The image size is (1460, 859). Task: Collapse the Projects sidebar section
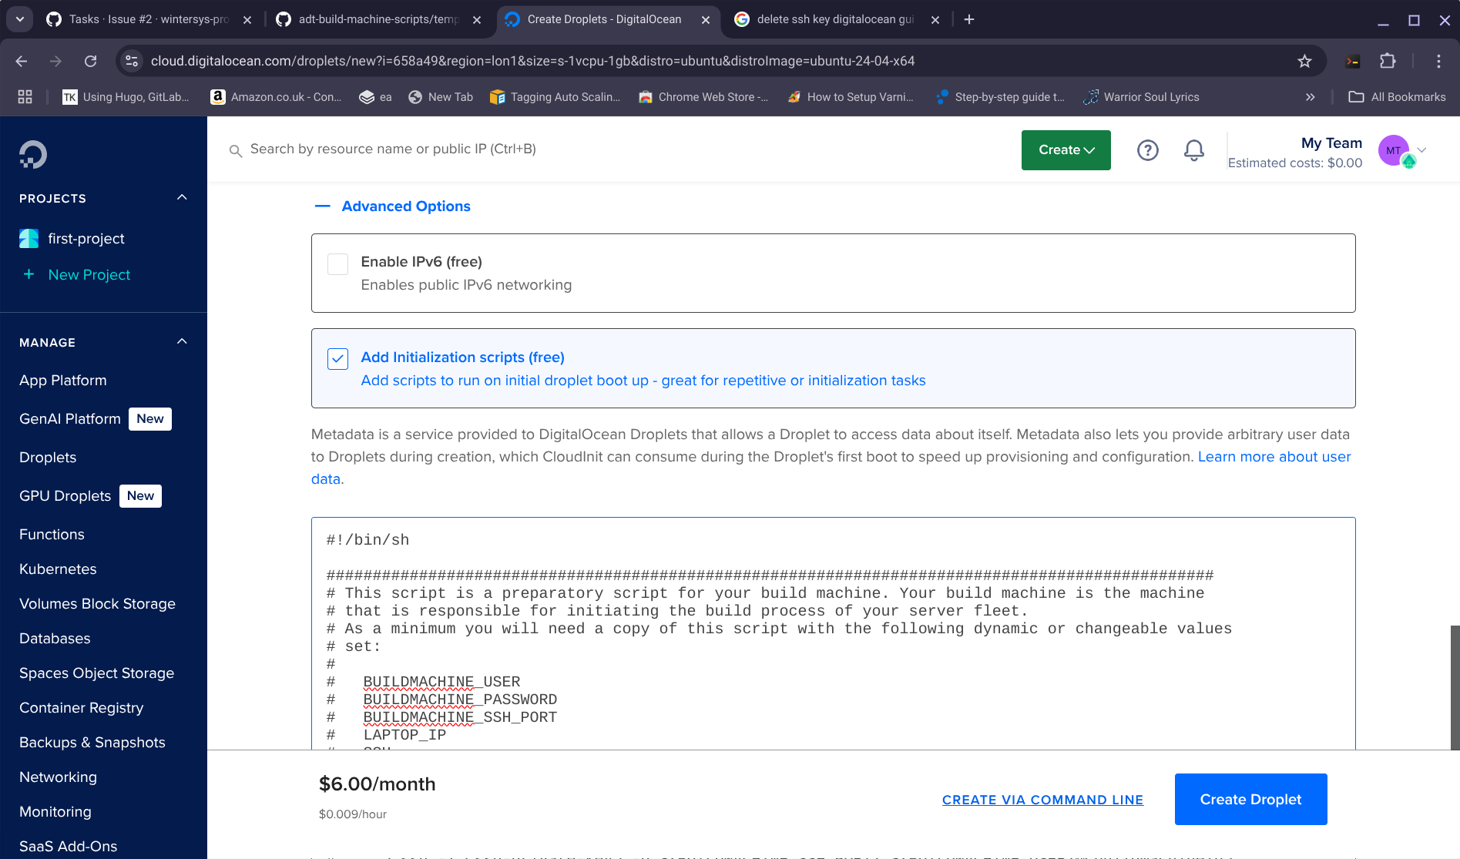182,198
